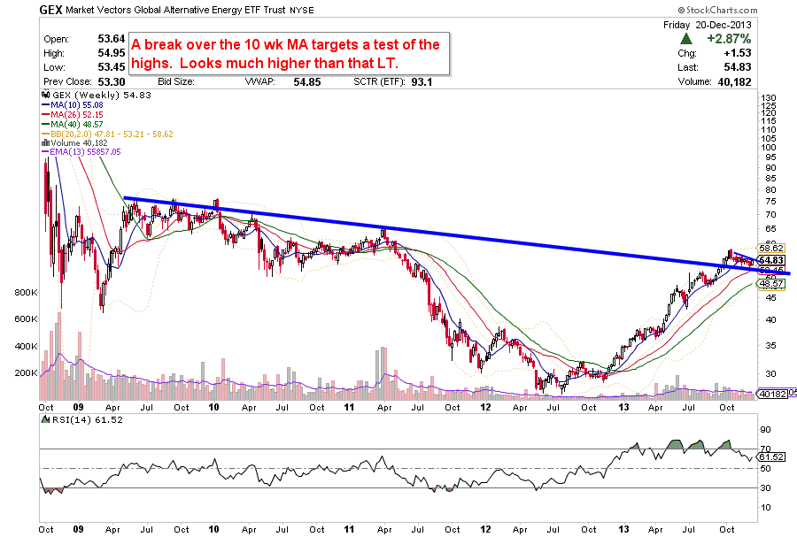Viewport: 797px width, 537px height.
Task: Select the Volume histogram icon in the legend
Action: tap(46, 142)
